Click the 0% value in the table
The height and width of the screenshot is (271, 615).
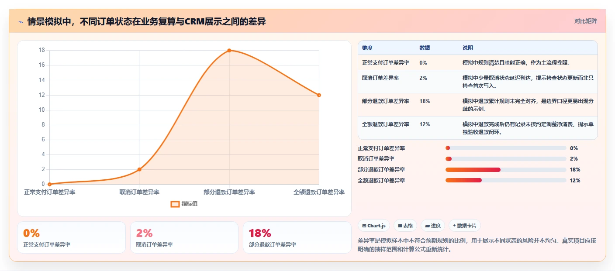(423, 63)
